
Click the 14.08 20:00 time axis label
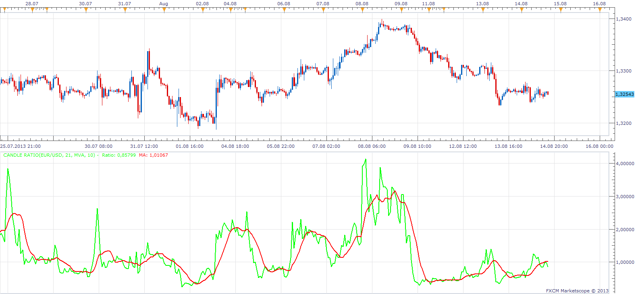click(x=554, y=146)
